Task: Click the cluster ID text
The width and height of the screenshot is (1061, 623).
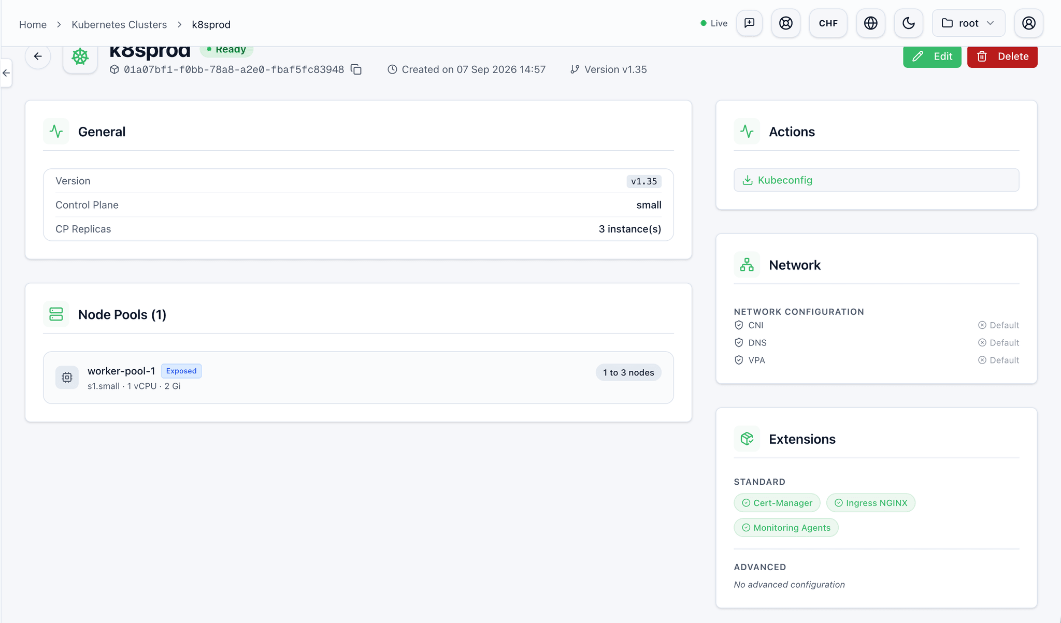Action: [234, 69]
